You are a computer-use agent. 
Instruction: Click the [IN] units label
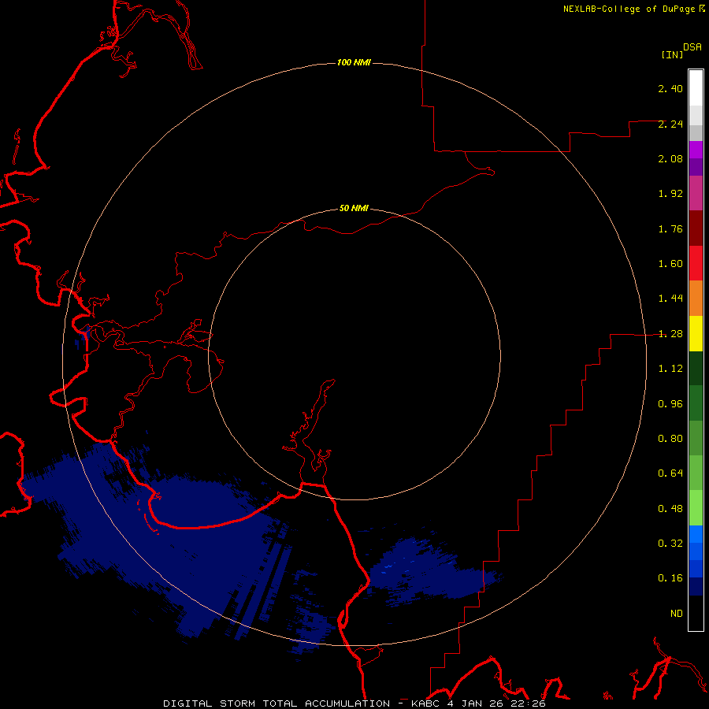(x=672, y=54)
